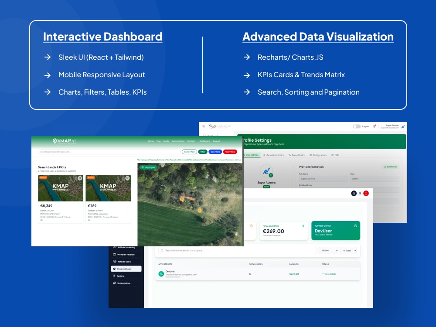Screen dimensions: 436x327
Task: Expand View Details for DevUser
Action: pyautogui.click(x=329, y=274)
